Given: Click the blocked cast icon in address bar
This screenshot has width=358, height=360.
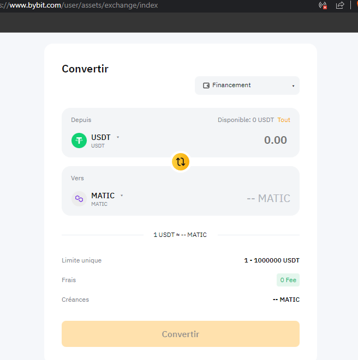Looking at the screenshot, I should [323, 5].
